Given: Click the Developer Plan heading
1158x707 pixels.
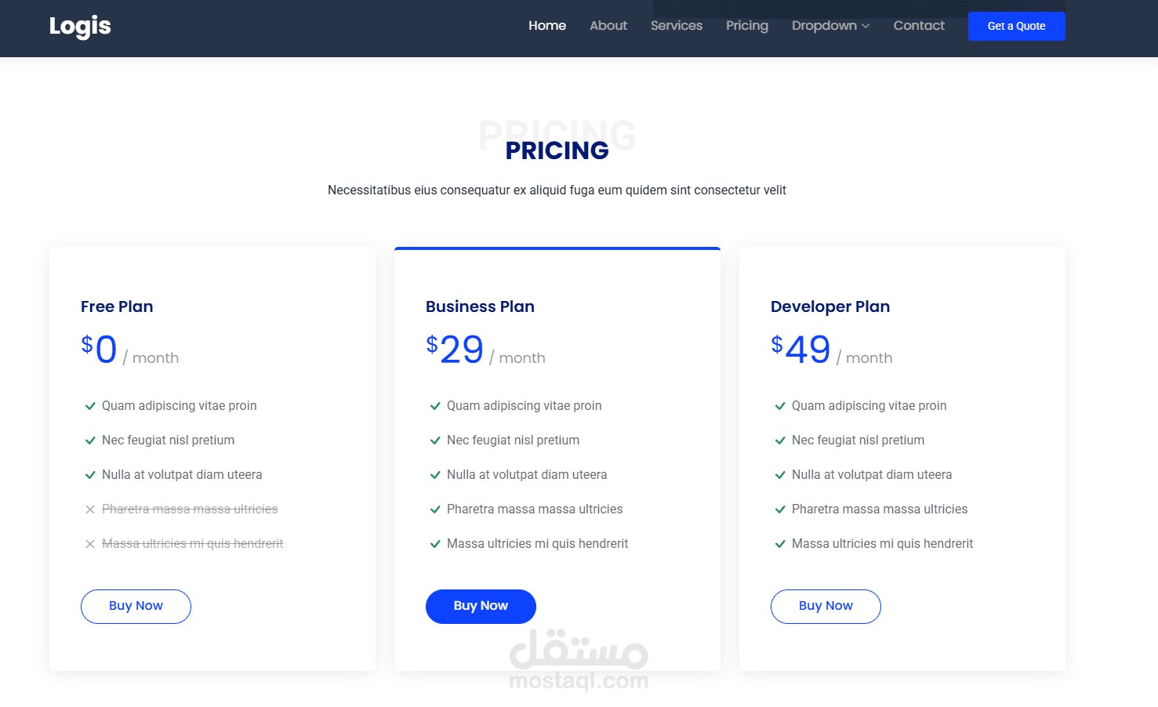Looking at the screenshot, I should coord(830,306).
